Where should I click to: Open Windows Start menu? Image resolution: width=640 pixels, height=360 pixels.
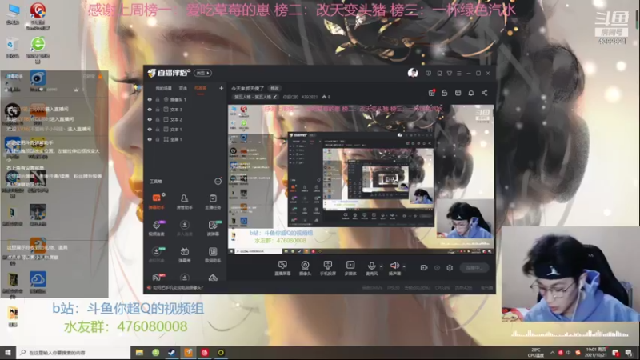8,353
